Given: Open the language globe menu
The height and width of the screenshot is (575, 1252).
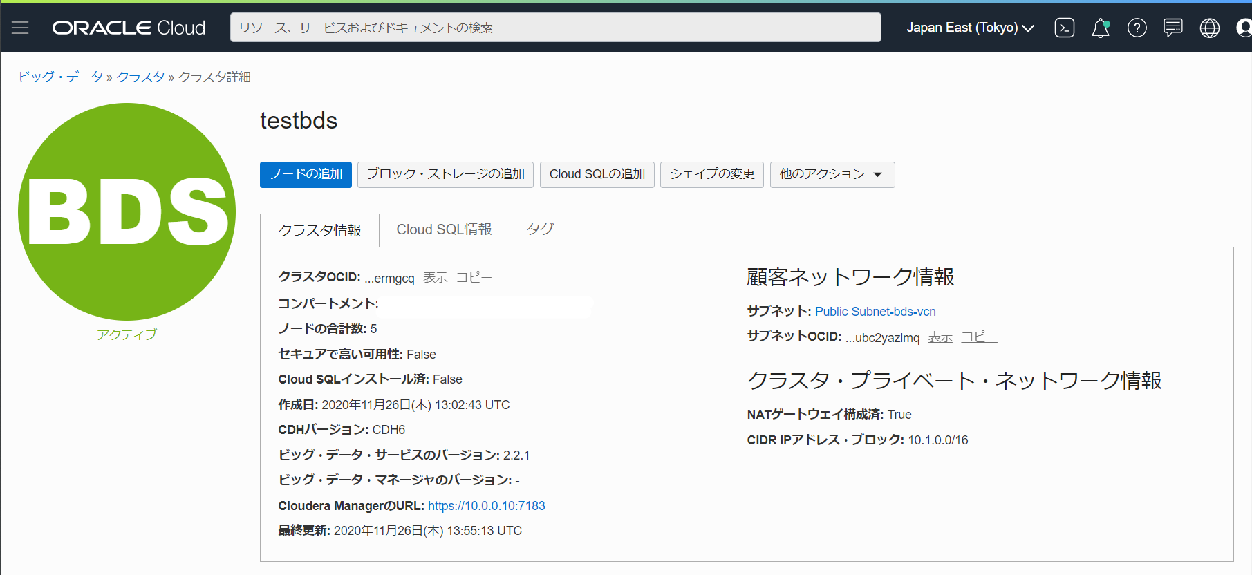Looking at the screenshot, I should click(x=1209, y=28).
